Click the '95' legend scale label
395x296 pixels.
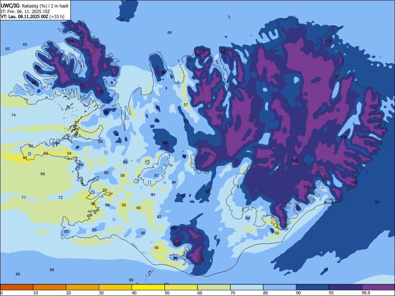pos(331,293)
